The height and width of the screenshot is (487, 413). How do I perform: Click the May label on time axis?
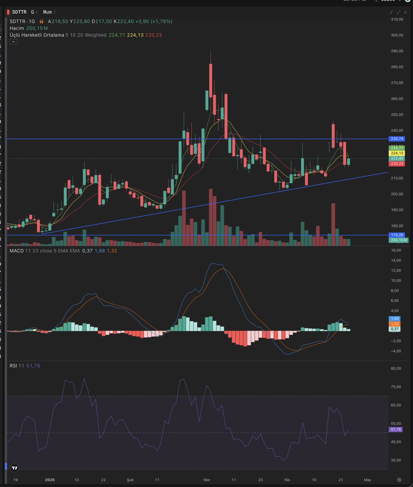click(x=367, y=480)
